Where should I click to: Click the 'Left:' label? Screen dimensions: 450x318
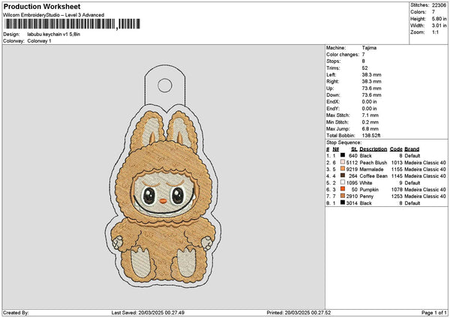[x=331, y=75]
